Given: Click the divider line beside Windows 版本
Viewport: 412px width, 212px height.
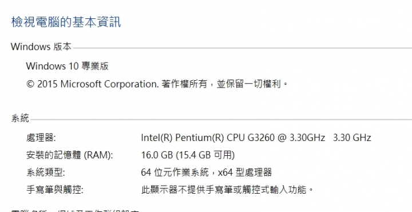Looking at the screenshot, I should (x=243, y=48).
